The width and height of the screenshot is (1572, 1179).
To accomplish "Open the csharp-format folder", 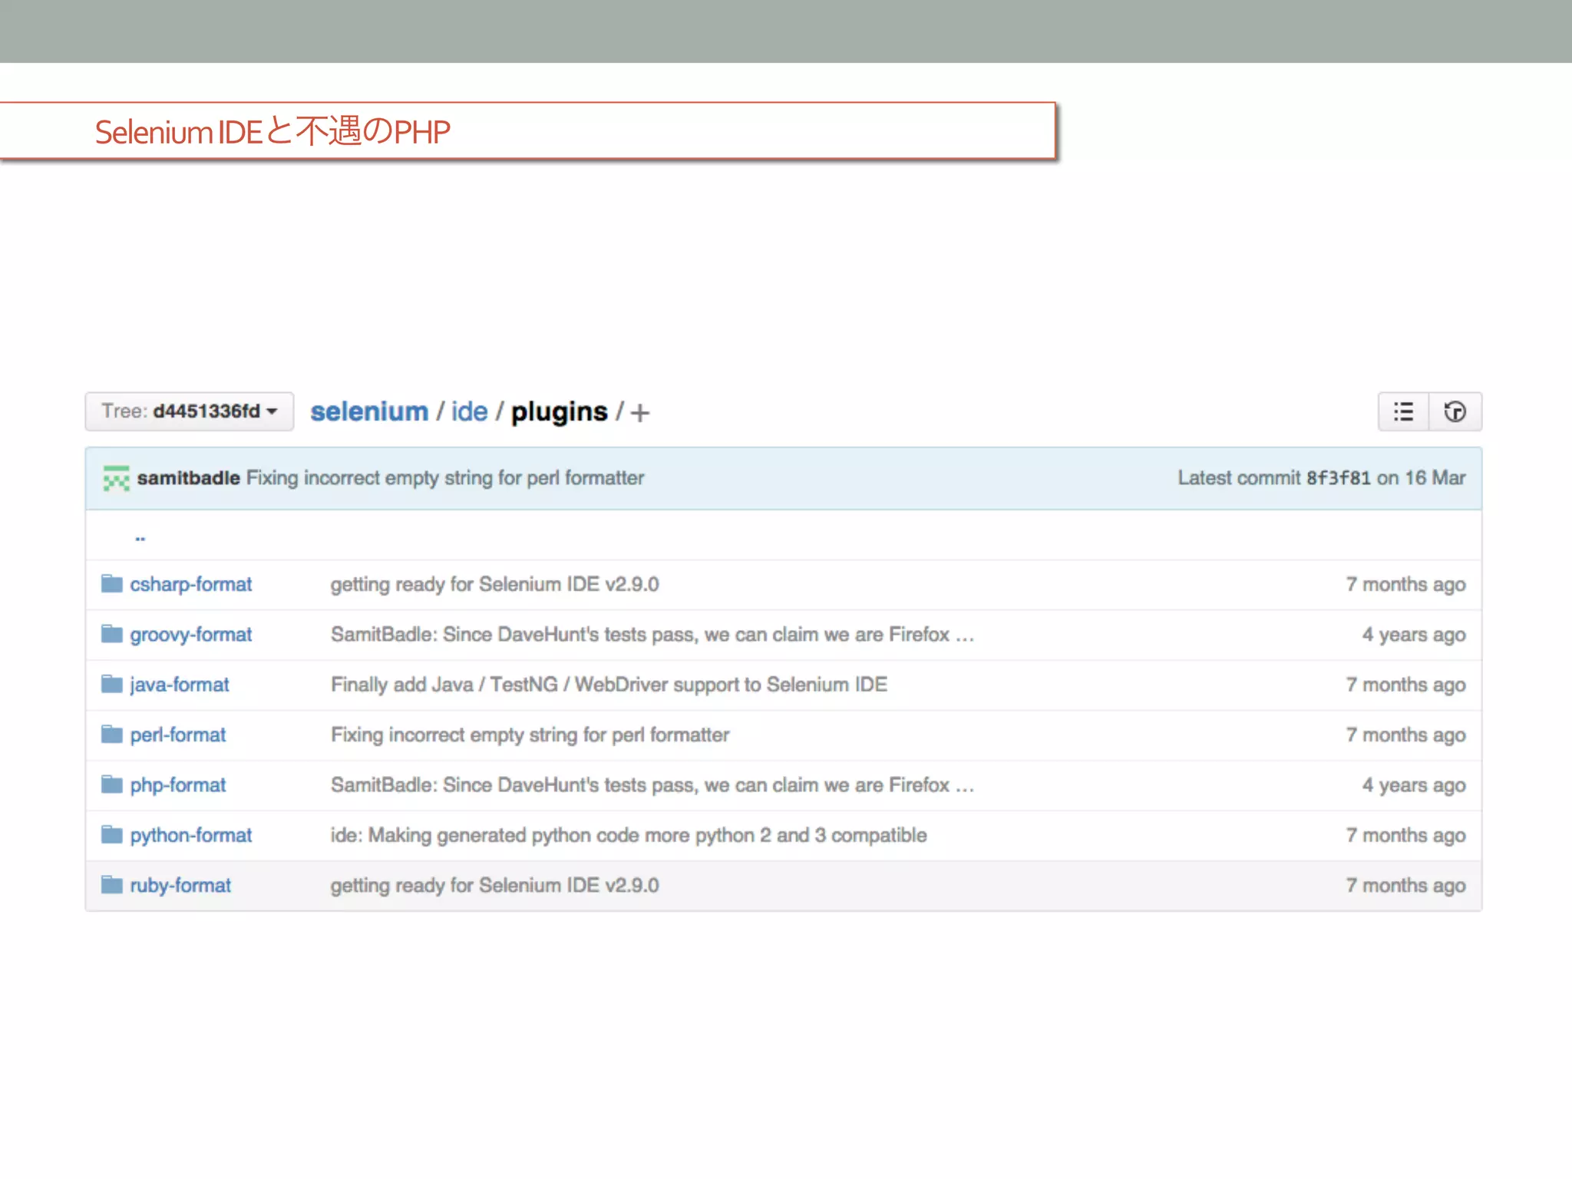I will point(190,584).
